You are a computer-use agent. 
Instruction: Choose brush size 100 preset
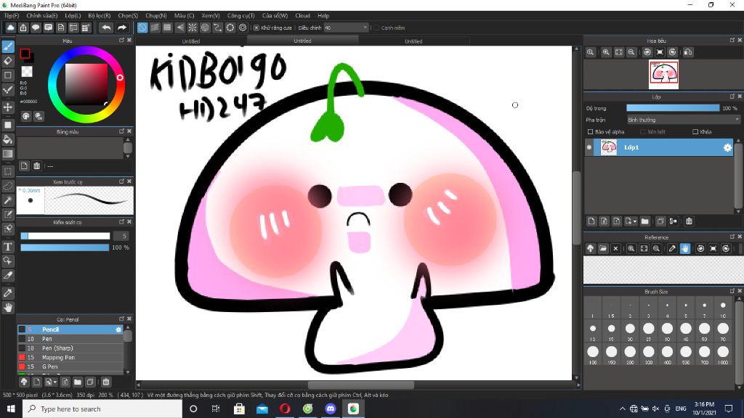pos(593,353)
